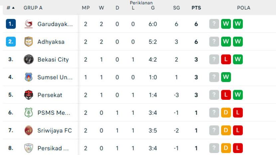Image resolution: width=276 pixels, height=155 pixels.
Task: Click the PSMS Medan club crest
Action: pos(29,113)
